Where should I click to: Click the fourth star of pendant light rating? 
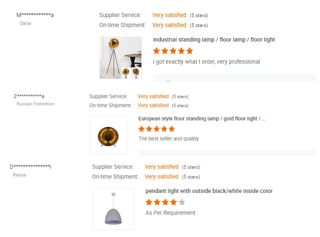173,202
